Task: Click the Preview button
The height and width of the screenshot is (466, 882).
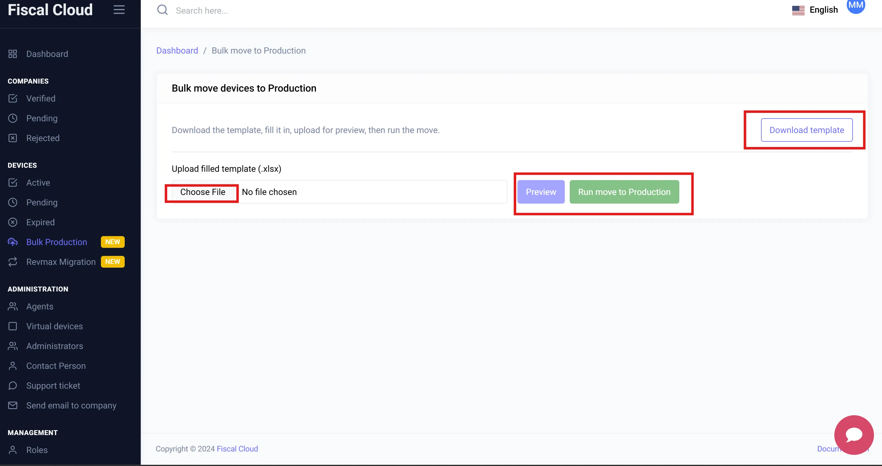Action: tap(541, 192)
